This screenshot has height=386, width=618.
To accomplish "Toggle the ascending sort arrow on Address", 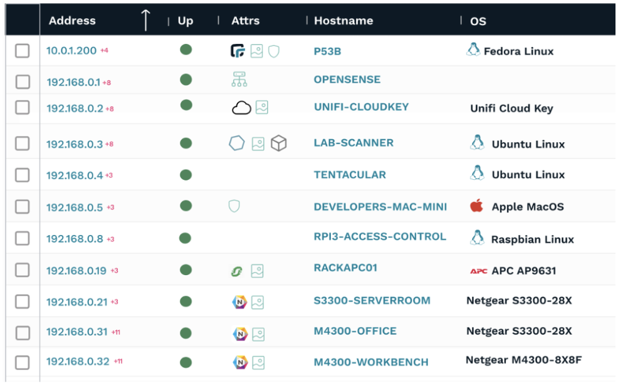I will pos(146,20).
